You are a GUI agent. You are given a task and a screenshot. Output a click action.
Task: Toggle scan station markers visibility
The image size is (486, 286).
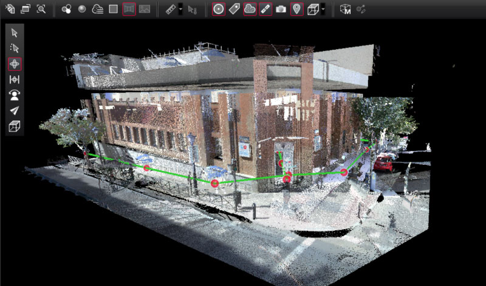pos(219,9)
